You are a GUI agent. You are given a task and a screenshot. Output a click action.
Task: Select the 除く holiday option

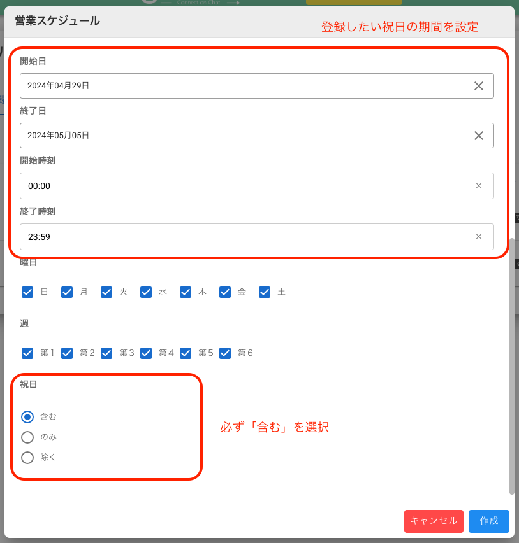click(x=27, y=457)
